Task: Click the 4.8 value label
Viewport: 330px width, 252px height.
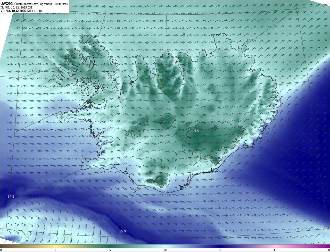Action: 196,131
